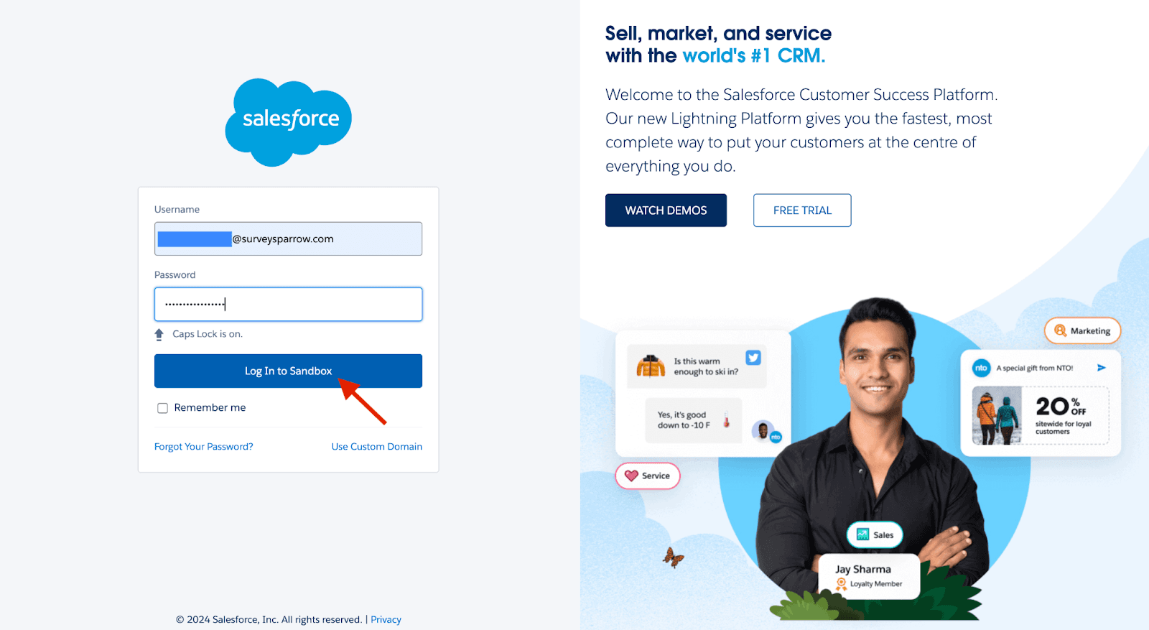Image resolution: width=1149 pixels, height=630 pixels.
Task: Click the paper plane send icon
Action: (1102, 368)
